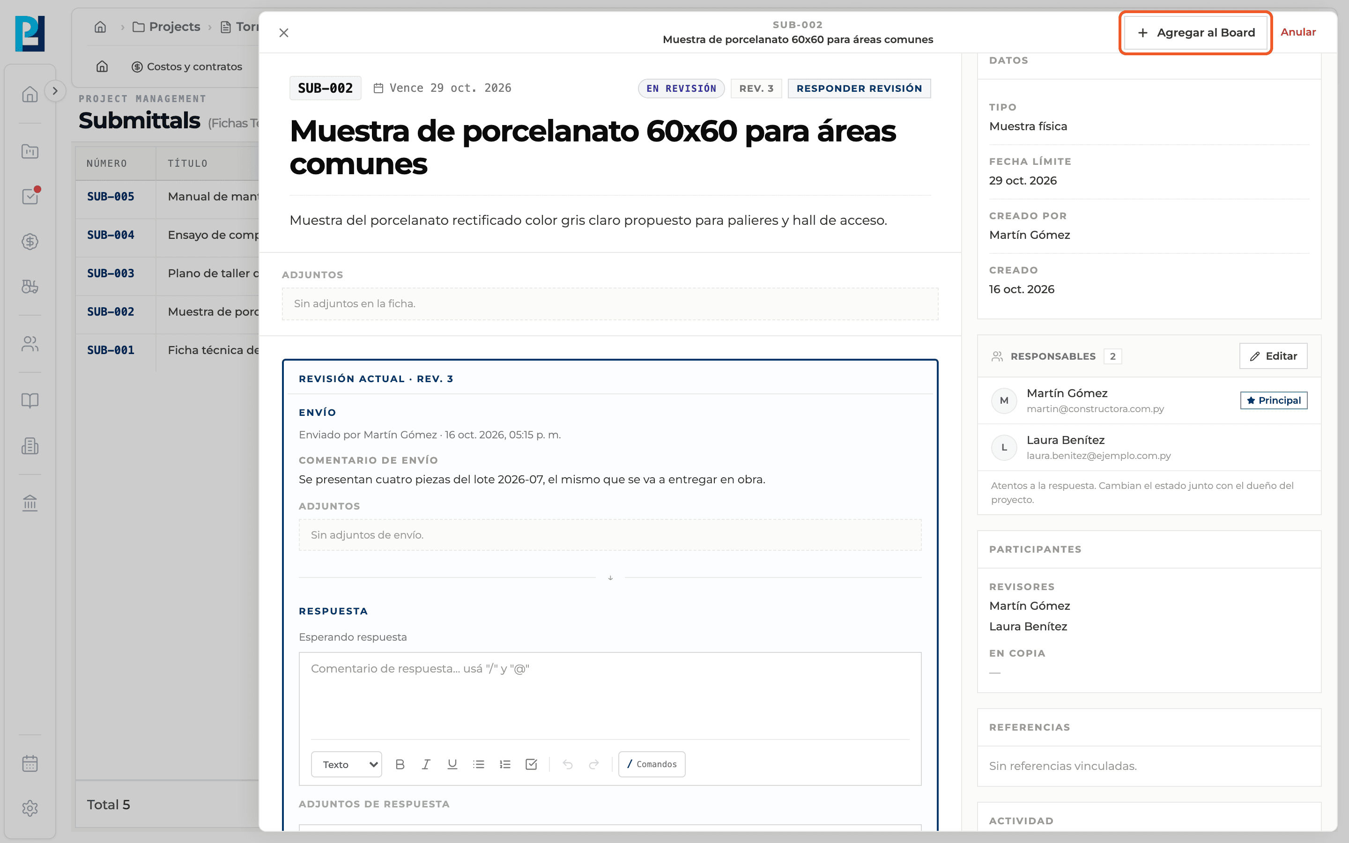
Task: Open the SUB-003 row
Action: tap(167, 273)
